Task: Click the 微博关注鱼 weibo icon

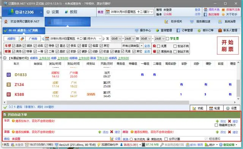Action: tap(223, 10)
